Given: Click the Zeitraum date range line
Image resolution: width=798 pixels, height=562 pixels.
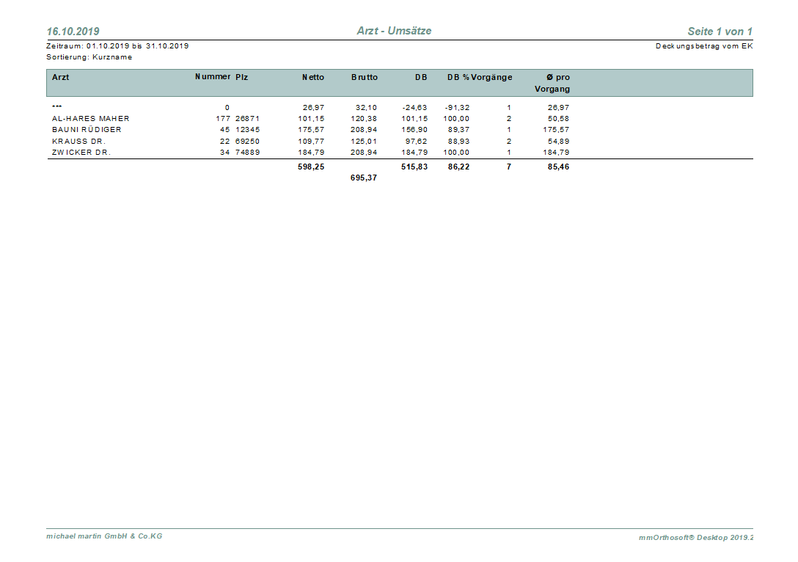Looking at the screenshot, I should [117, 46].
